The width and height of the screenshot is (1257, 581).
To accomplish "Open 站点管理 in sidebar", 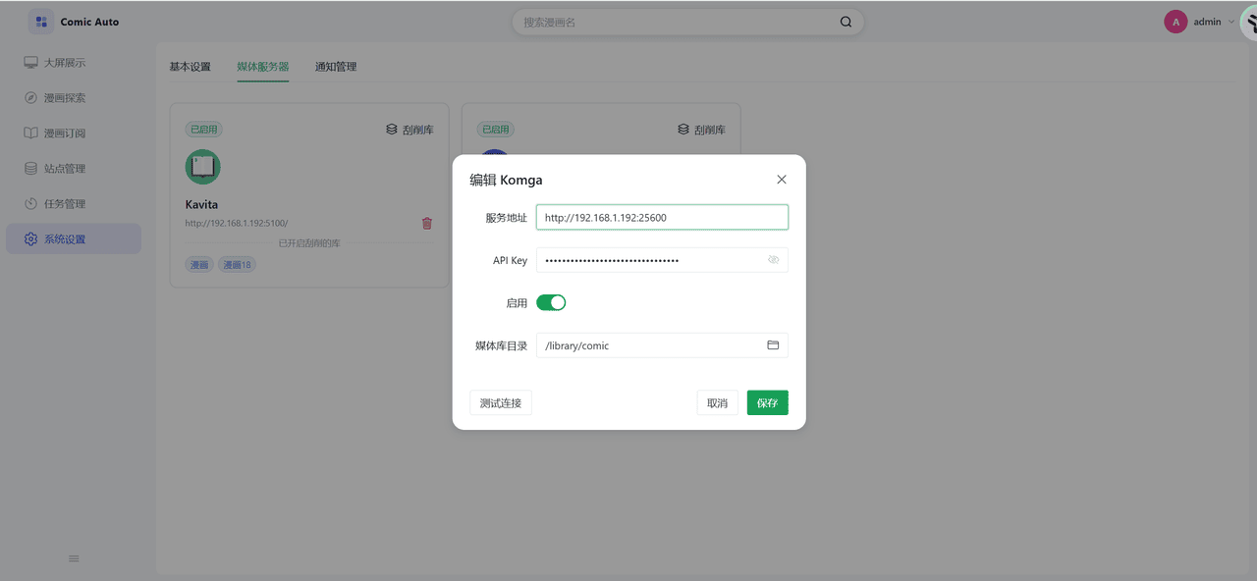I will [x=74, y=169].
